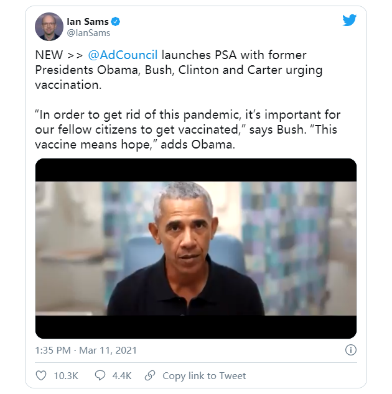392x394 pixels.
Task: Click the 4.4K replies count
Action: [x=121, y=375]
